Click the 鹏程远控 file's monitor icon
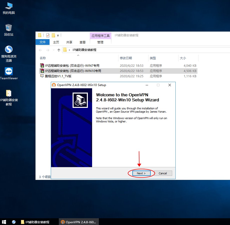This screenshot has width=230, height=225. pyautogui.click(x=42, y=76)
